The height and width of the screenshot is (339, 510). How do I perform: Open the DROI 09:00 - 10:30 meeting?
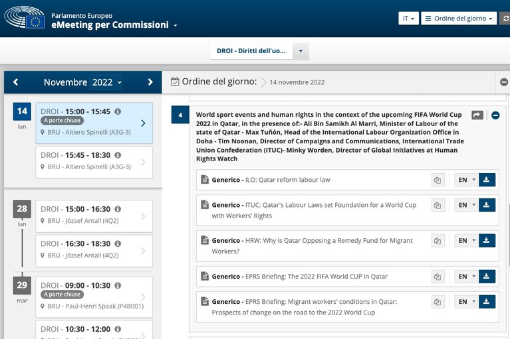tap(94, 297)
